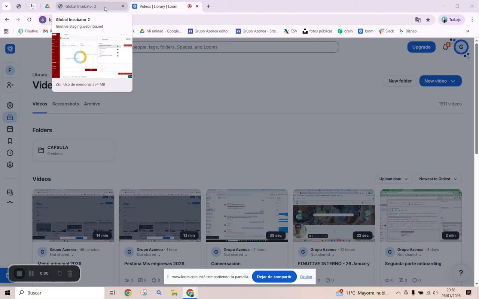This screenshot has width=479, height=299.
Task: Restart the recording with the circular arrow icon
Action: pyautogui.click(x=60, y=274)
